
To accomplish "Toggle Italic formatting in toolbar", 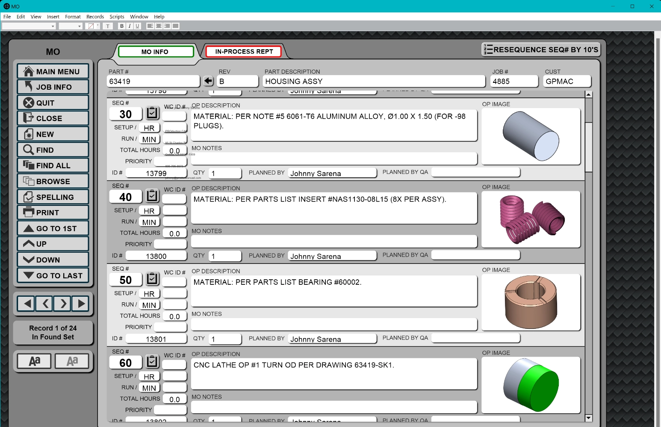I will 130,26.
